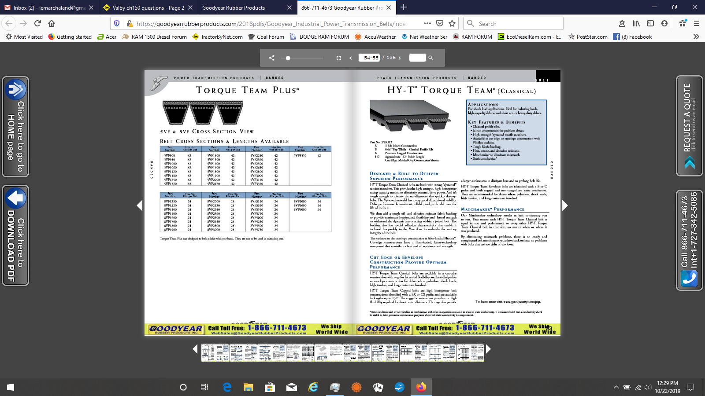Click Cortana circle on taskbar
The width and height of the screenshot is (705, 396).
coord(183,387)
